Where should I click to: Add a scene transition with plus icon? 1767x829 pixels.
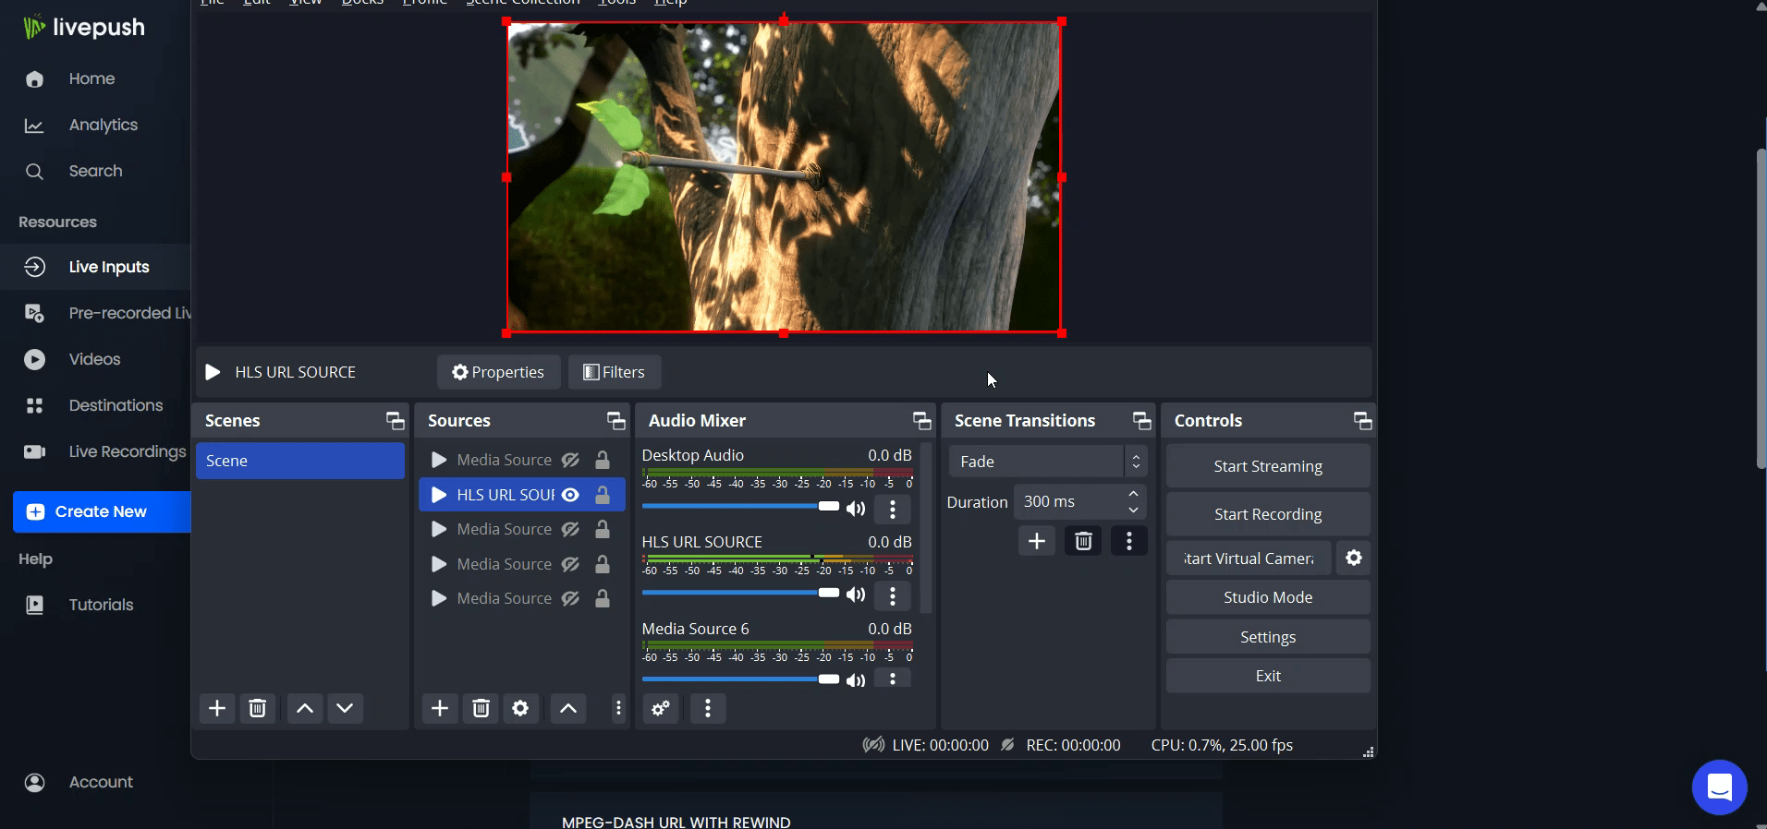coord(1036,541)
